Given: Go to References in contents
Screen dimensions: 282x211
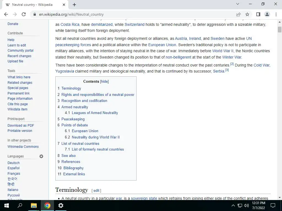Looking at the screenshot, I should (x=71, y=162).
